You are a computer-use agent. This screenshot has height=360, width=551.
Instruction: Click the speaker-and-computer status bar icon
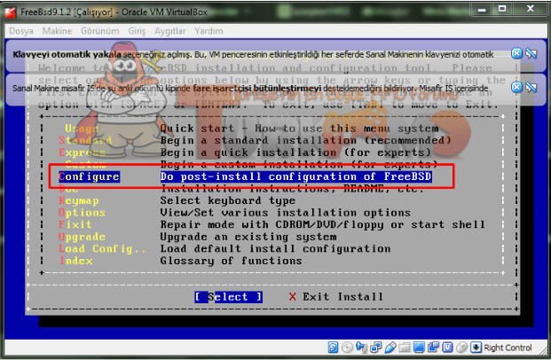point(361,348)
